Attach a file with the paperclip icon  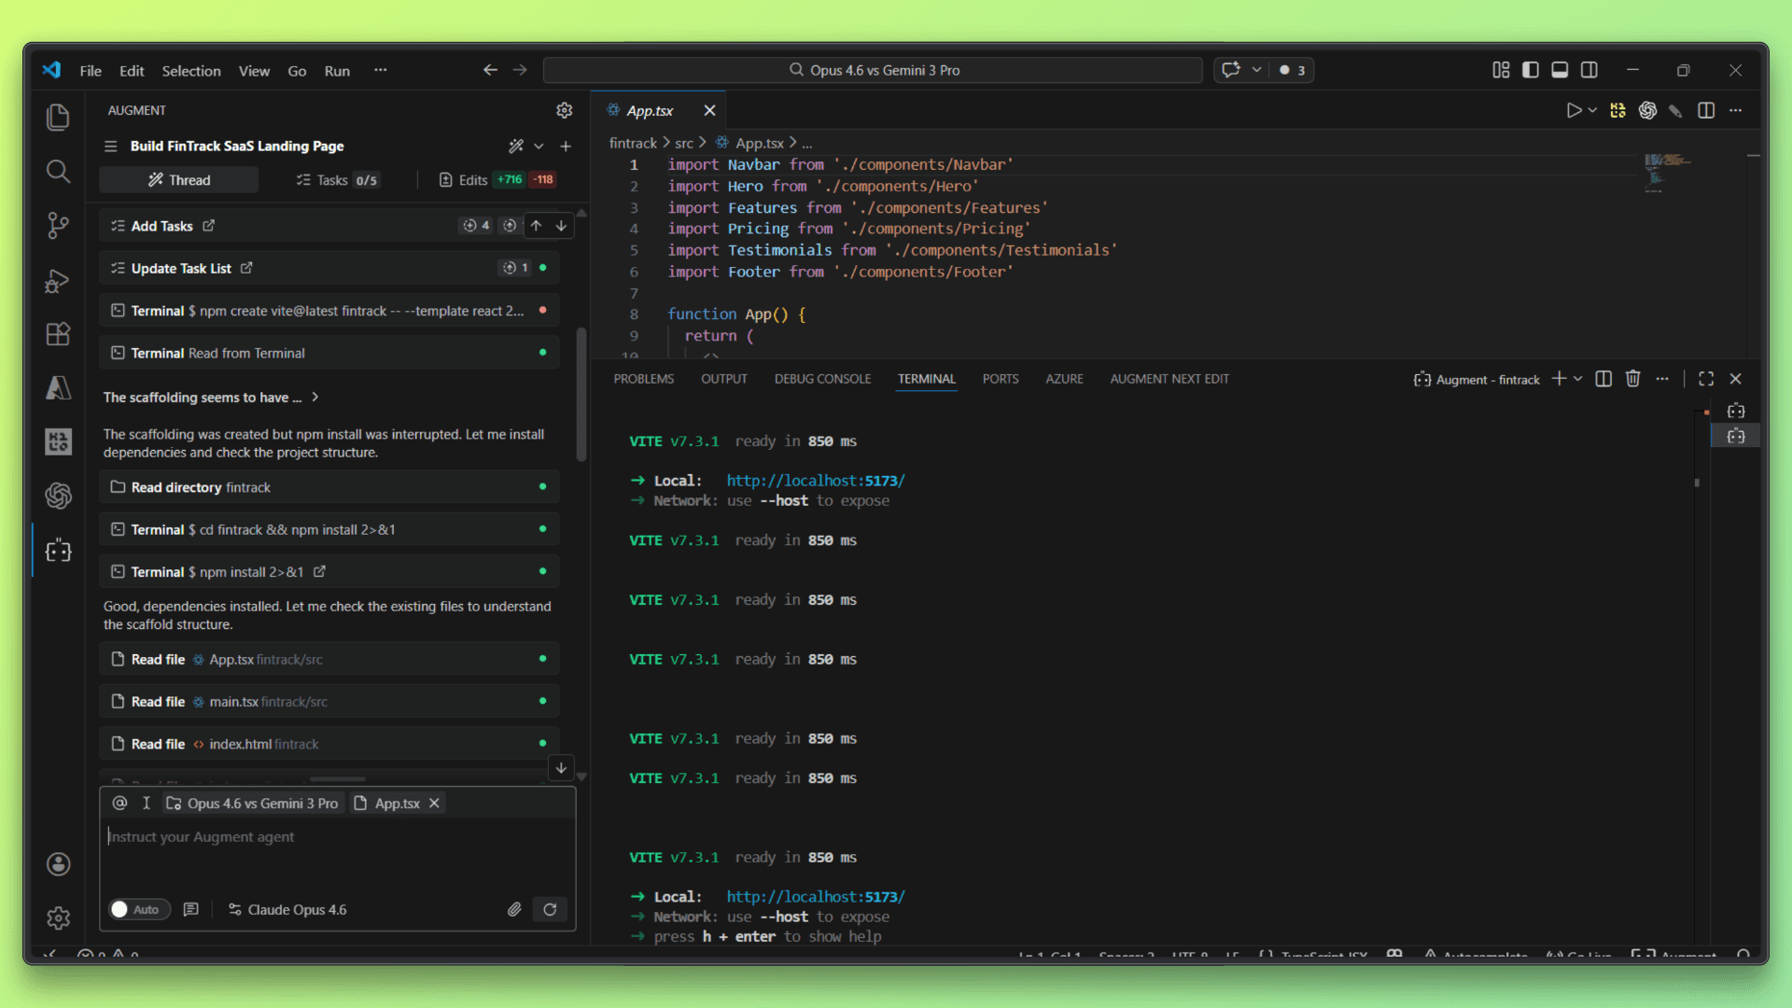514,909
